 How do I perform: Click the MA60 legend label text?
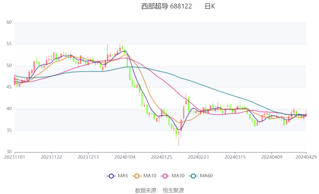[x=206, y=176]
